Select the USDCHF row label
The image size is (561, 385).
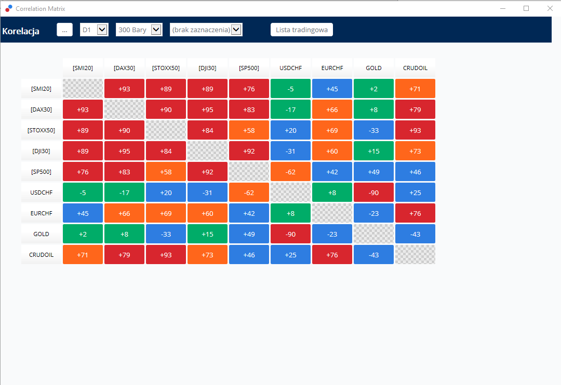pyautogui.click(x=41, y=192)
